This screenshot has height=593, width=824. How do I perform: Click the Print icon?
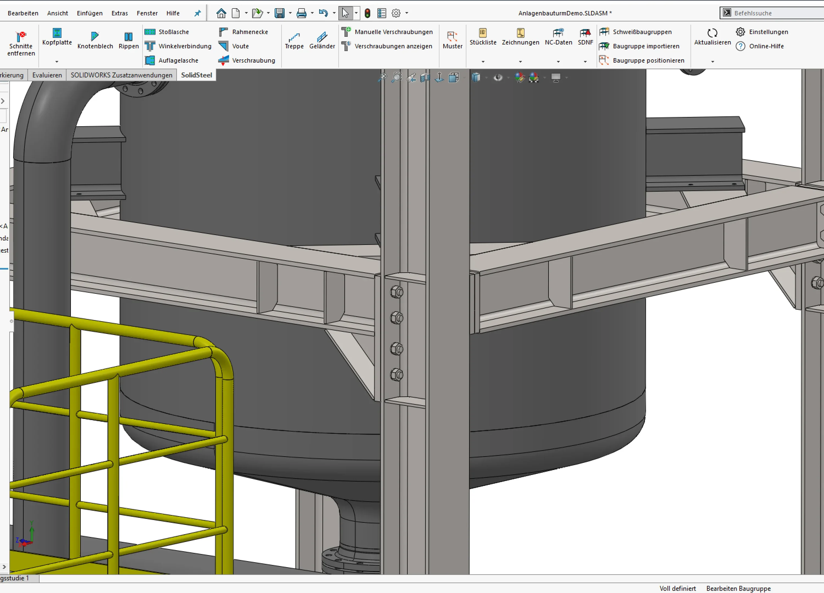point(301,13)
